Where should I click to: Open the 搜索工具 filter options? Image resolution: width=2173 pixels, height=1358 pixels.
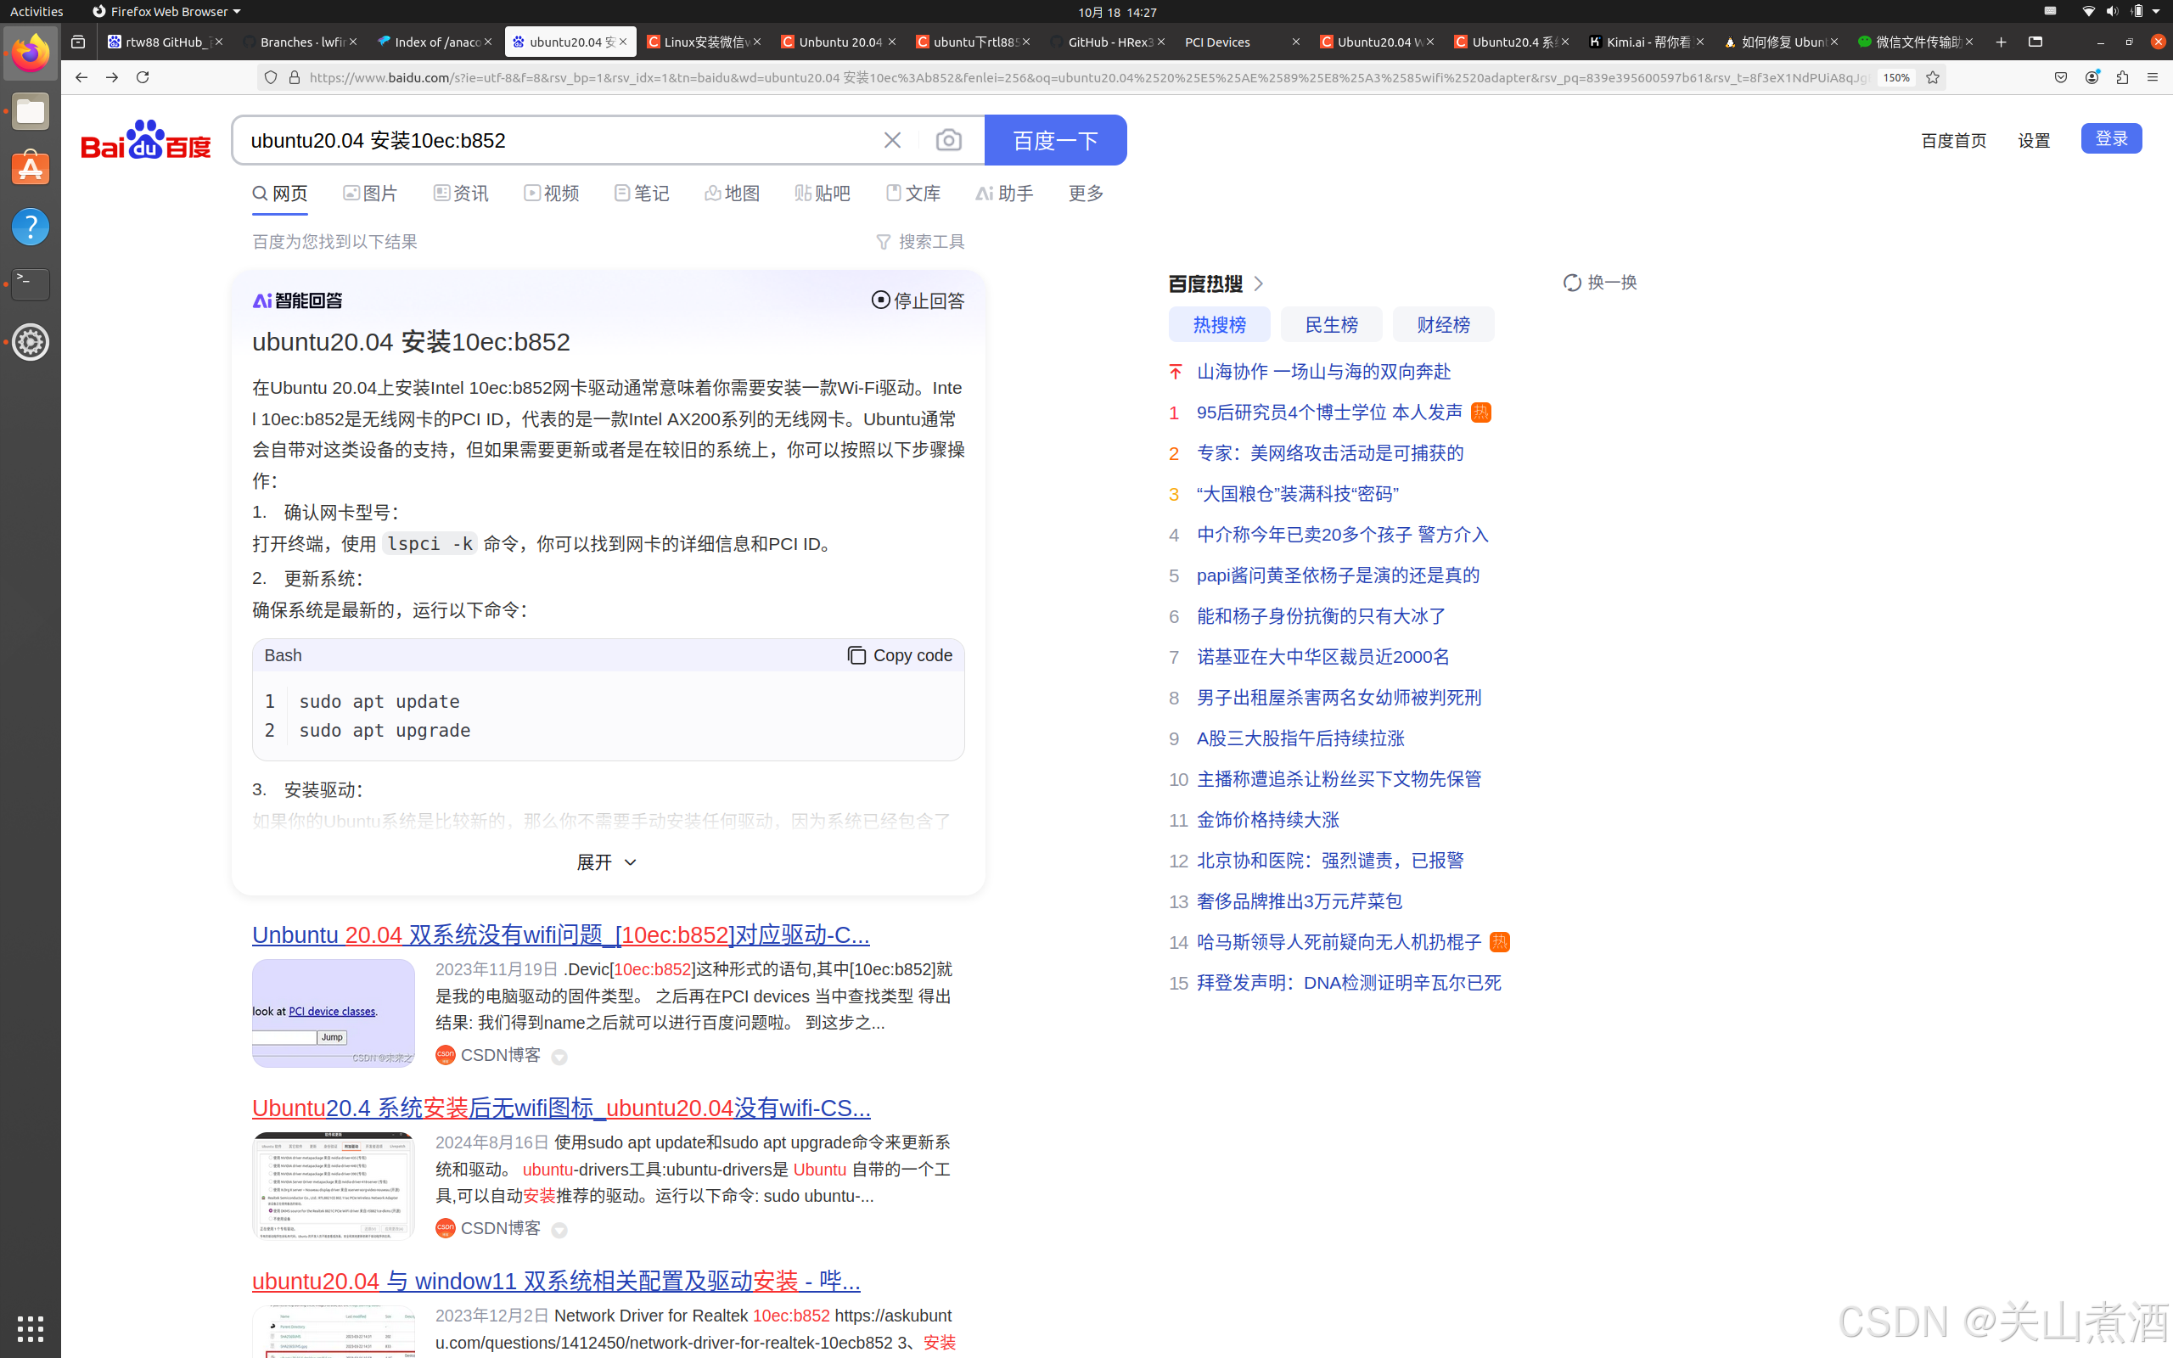[x=920, y=242]
